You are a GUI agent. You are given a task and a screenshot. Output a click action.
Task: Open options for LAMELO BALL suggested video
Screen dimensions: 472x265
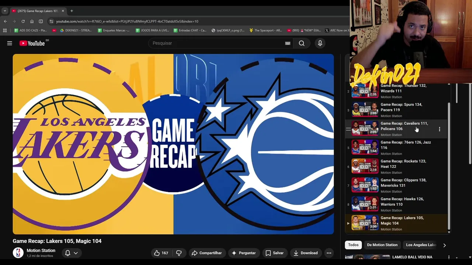(449, 257)
